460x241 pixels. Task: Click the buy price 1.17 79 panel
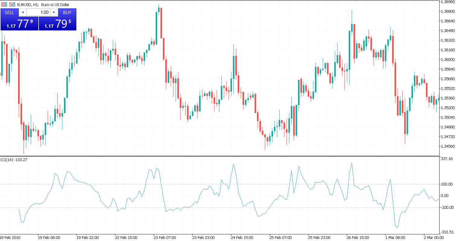click(58, 23)
